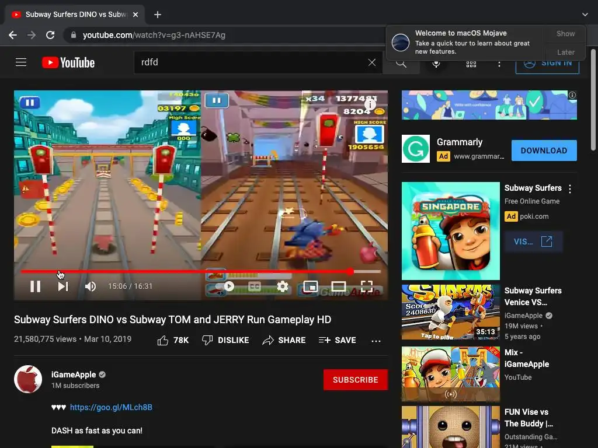Start voice search with microphone icon
This screenshot has width=598, height=448.
coord(436,64)
